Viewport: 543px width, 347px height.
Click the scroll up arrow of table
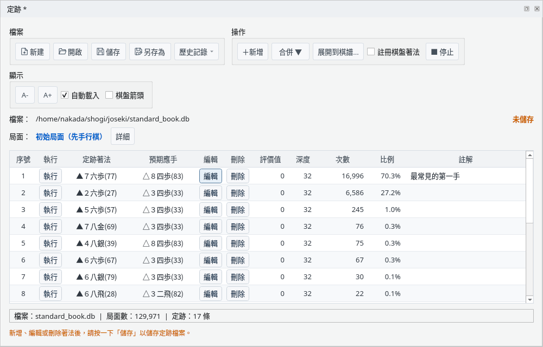(x=530, y=155)
